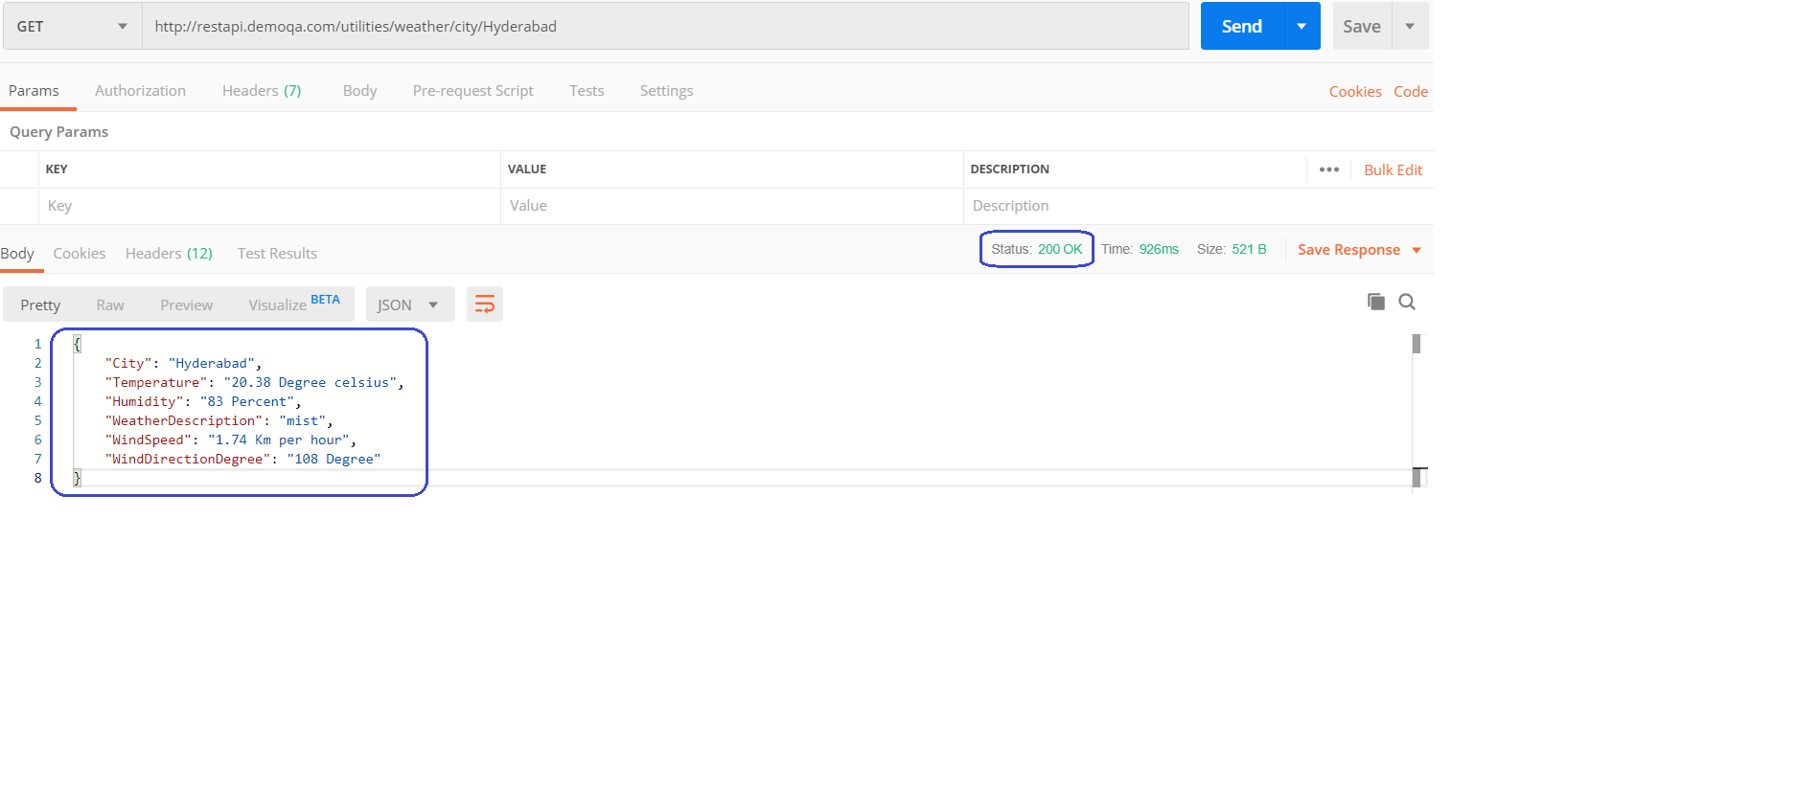Select the Params tab
This screenshot has width=1798, height=812.
pos(34,91)
